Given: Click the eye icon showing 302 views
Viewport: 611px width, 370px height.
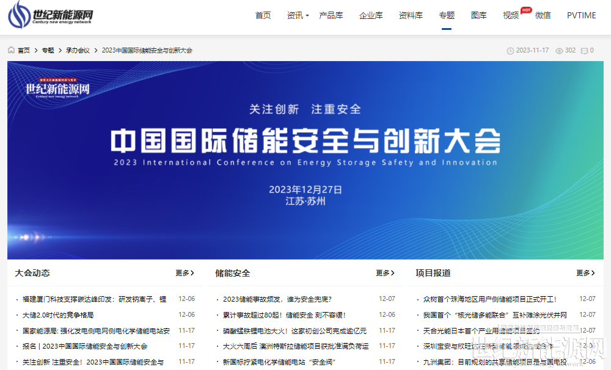Looking at the screenshot, I should pos(559,51).
